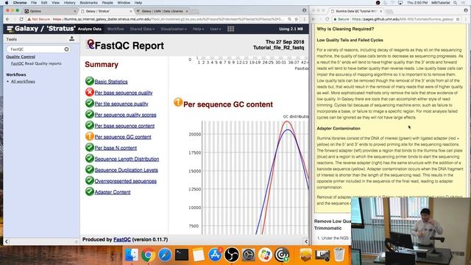Image resolution: width=471 pixels, height=265 pixels.
Task: Open the Basic Statistics link
Action: pyautogui.click(x=111, y=82)
